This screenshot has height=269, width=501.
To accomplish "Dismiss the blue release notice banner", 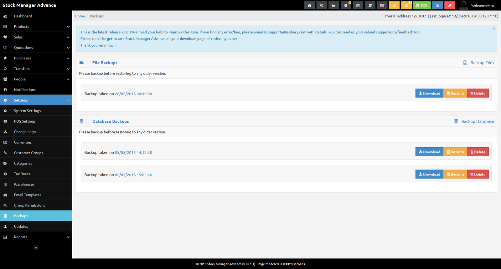I will [494, 28].
